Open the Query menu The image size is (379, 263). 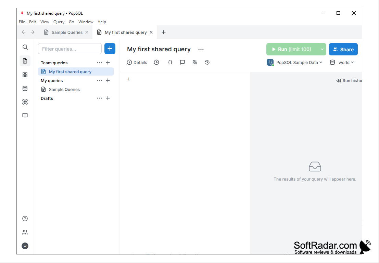pyautogui.click(x=59, y=22)
